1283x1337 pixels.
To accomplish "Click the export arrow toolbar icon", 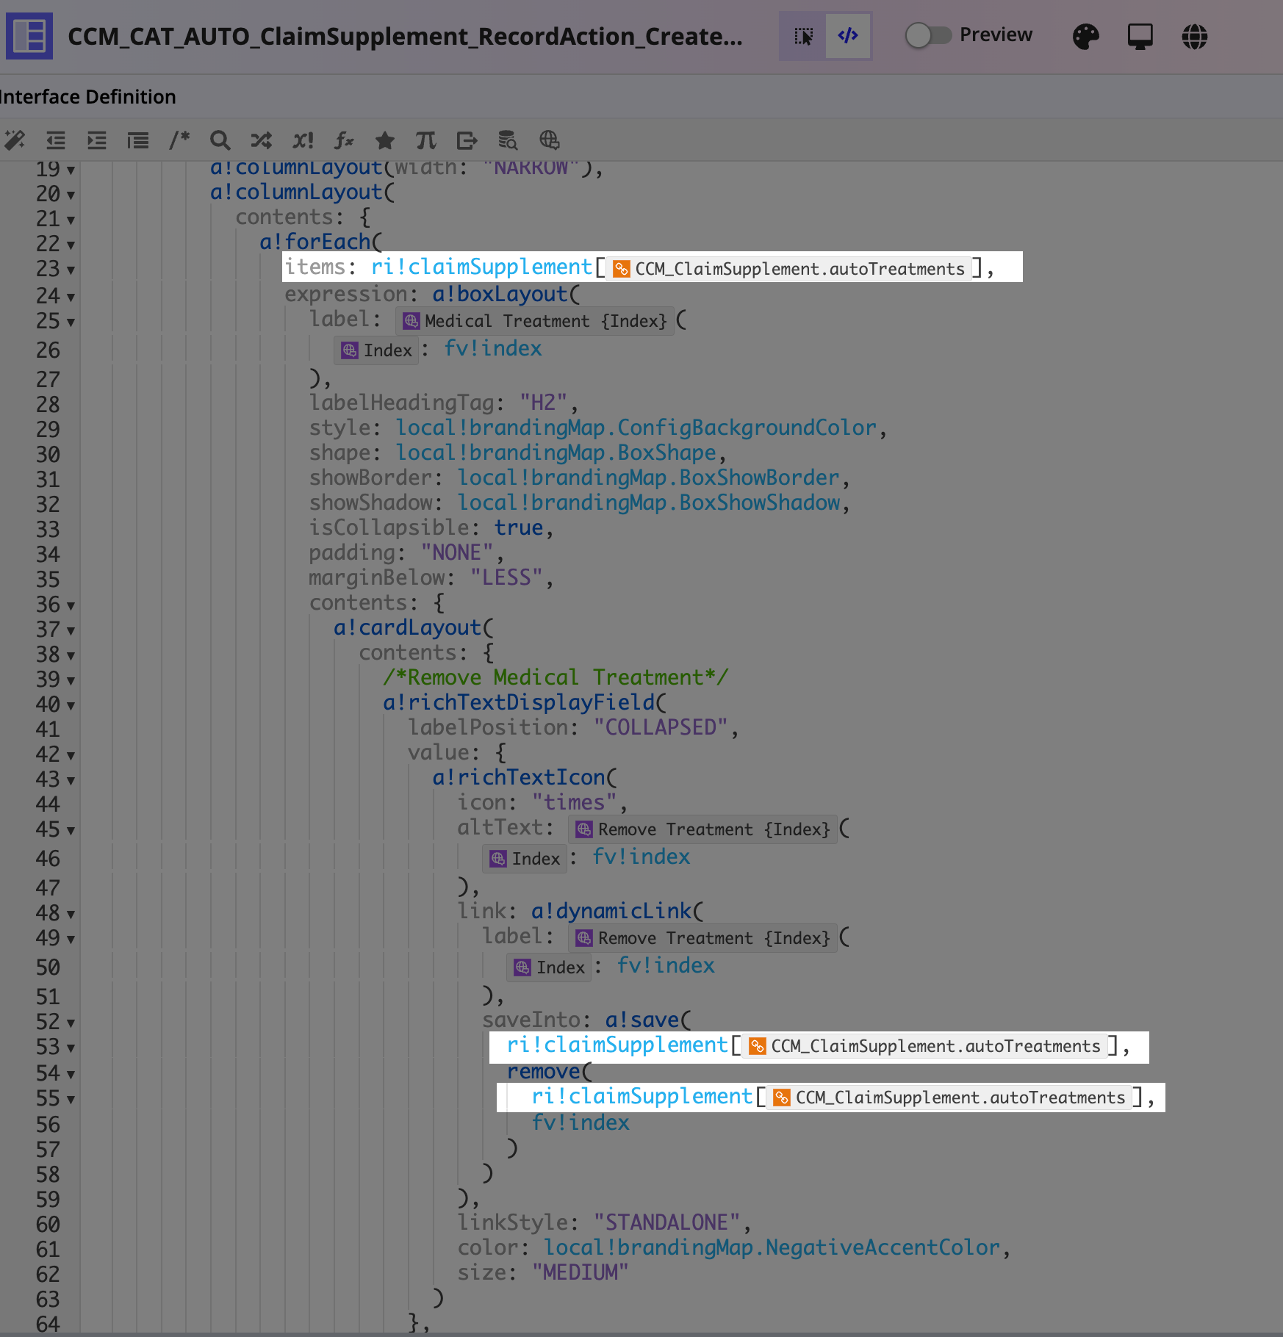I will tap(467, 140).
